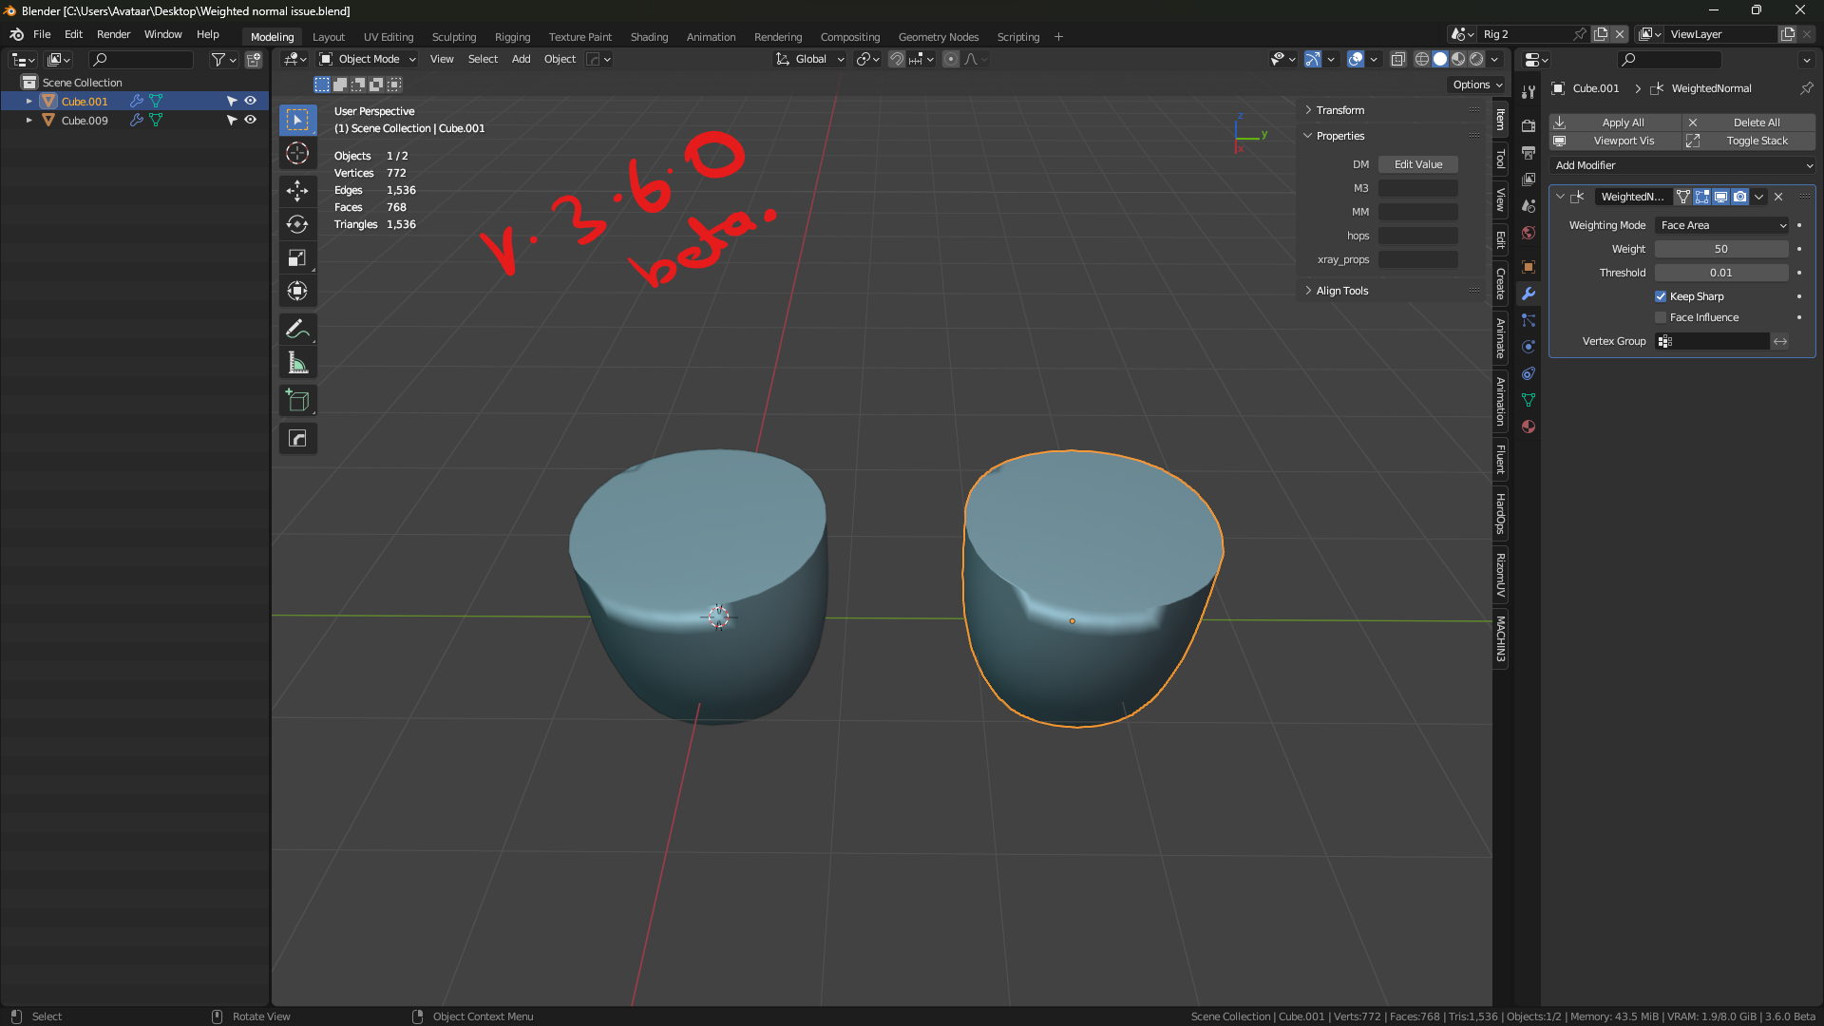Switch to rendered viewport shading
1824x1026 pixels.
pos(1476,59)
